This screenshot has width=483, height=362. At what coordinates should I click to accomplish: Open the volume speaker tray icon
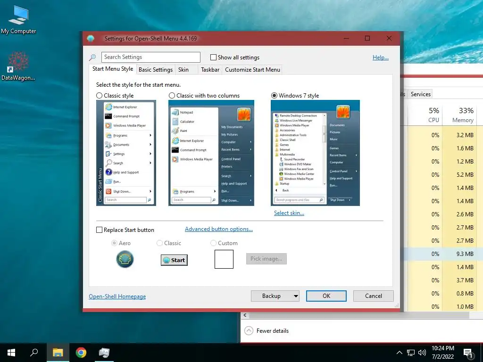[422, 353]
